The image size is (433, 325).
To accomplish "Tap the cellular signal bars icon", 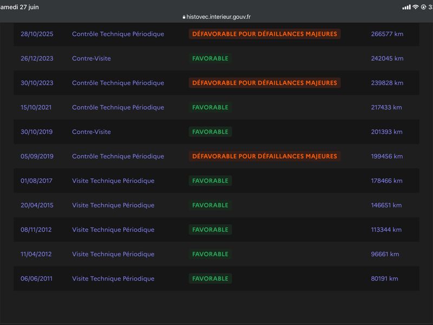I will [x=406, y=7].
